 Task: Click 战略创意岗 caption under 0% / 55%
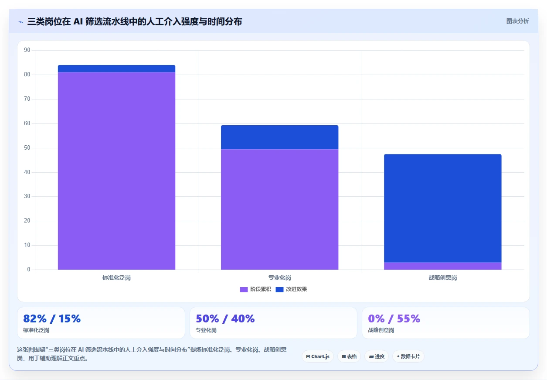381,330
